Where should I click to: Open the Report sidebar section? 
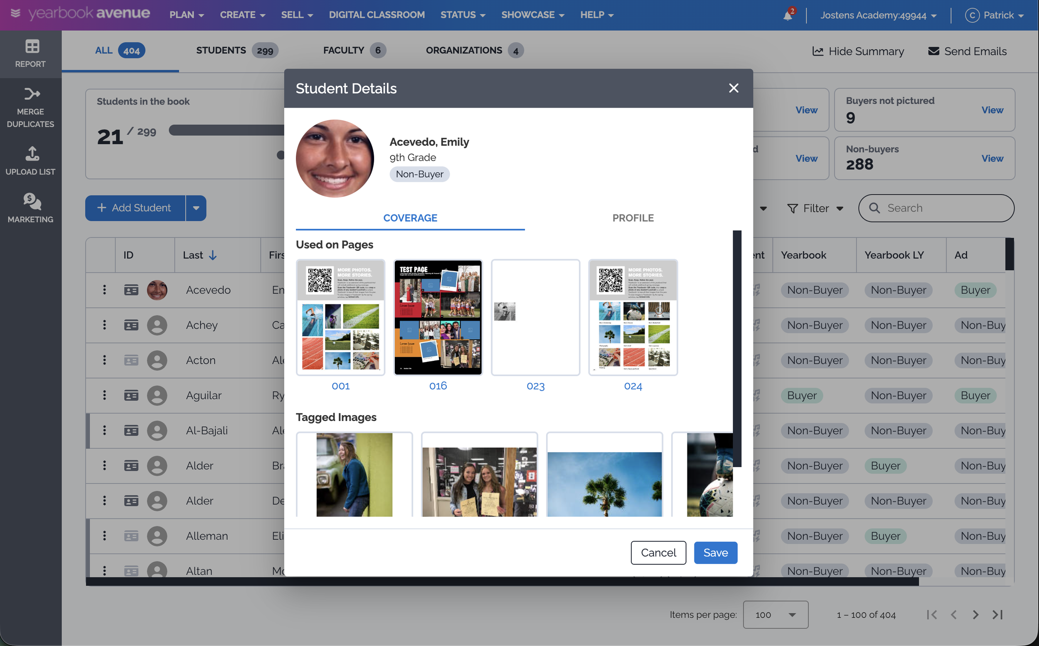[x=30, y=54]
